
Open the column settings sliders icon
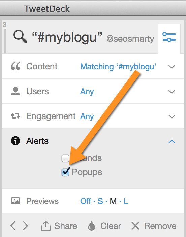click(x=169, y=37)
